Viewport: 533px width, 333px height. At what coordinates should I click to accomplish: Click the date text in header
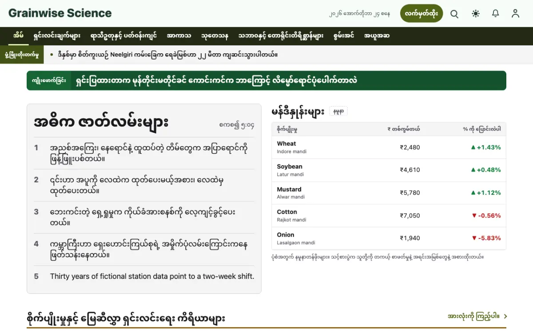(360, 14)
